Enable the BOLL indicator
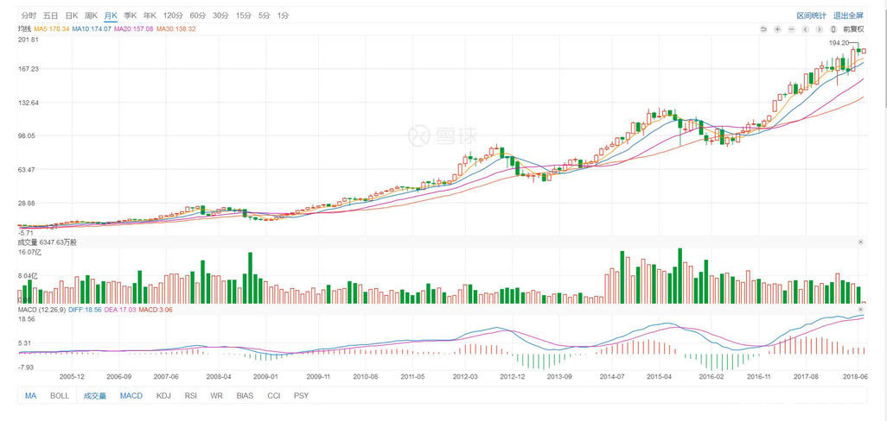 (x=60, y=396)
